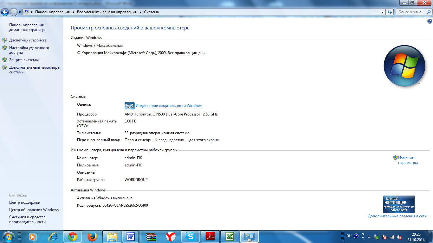
Task: Open Защита системы in sidebar
Action: [x=24, y=59]
